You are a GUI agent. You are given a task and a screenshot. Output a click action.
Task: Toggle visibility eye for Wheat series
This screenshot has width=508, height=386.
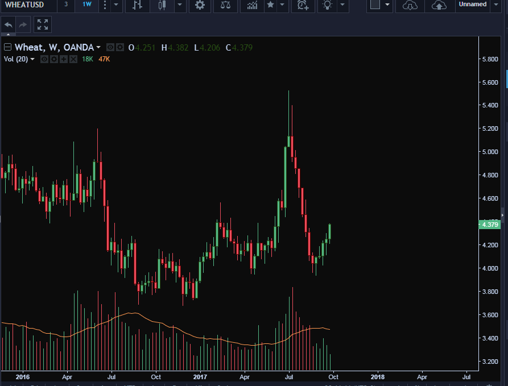pos(111,48)
